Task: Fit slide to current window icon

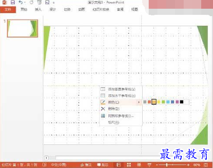Action: [x=206, y=165]
